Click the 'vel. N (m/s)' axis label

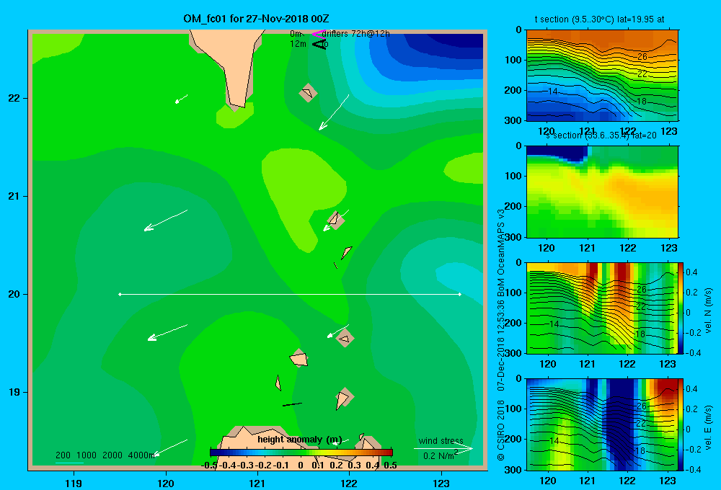coord(708,311)
